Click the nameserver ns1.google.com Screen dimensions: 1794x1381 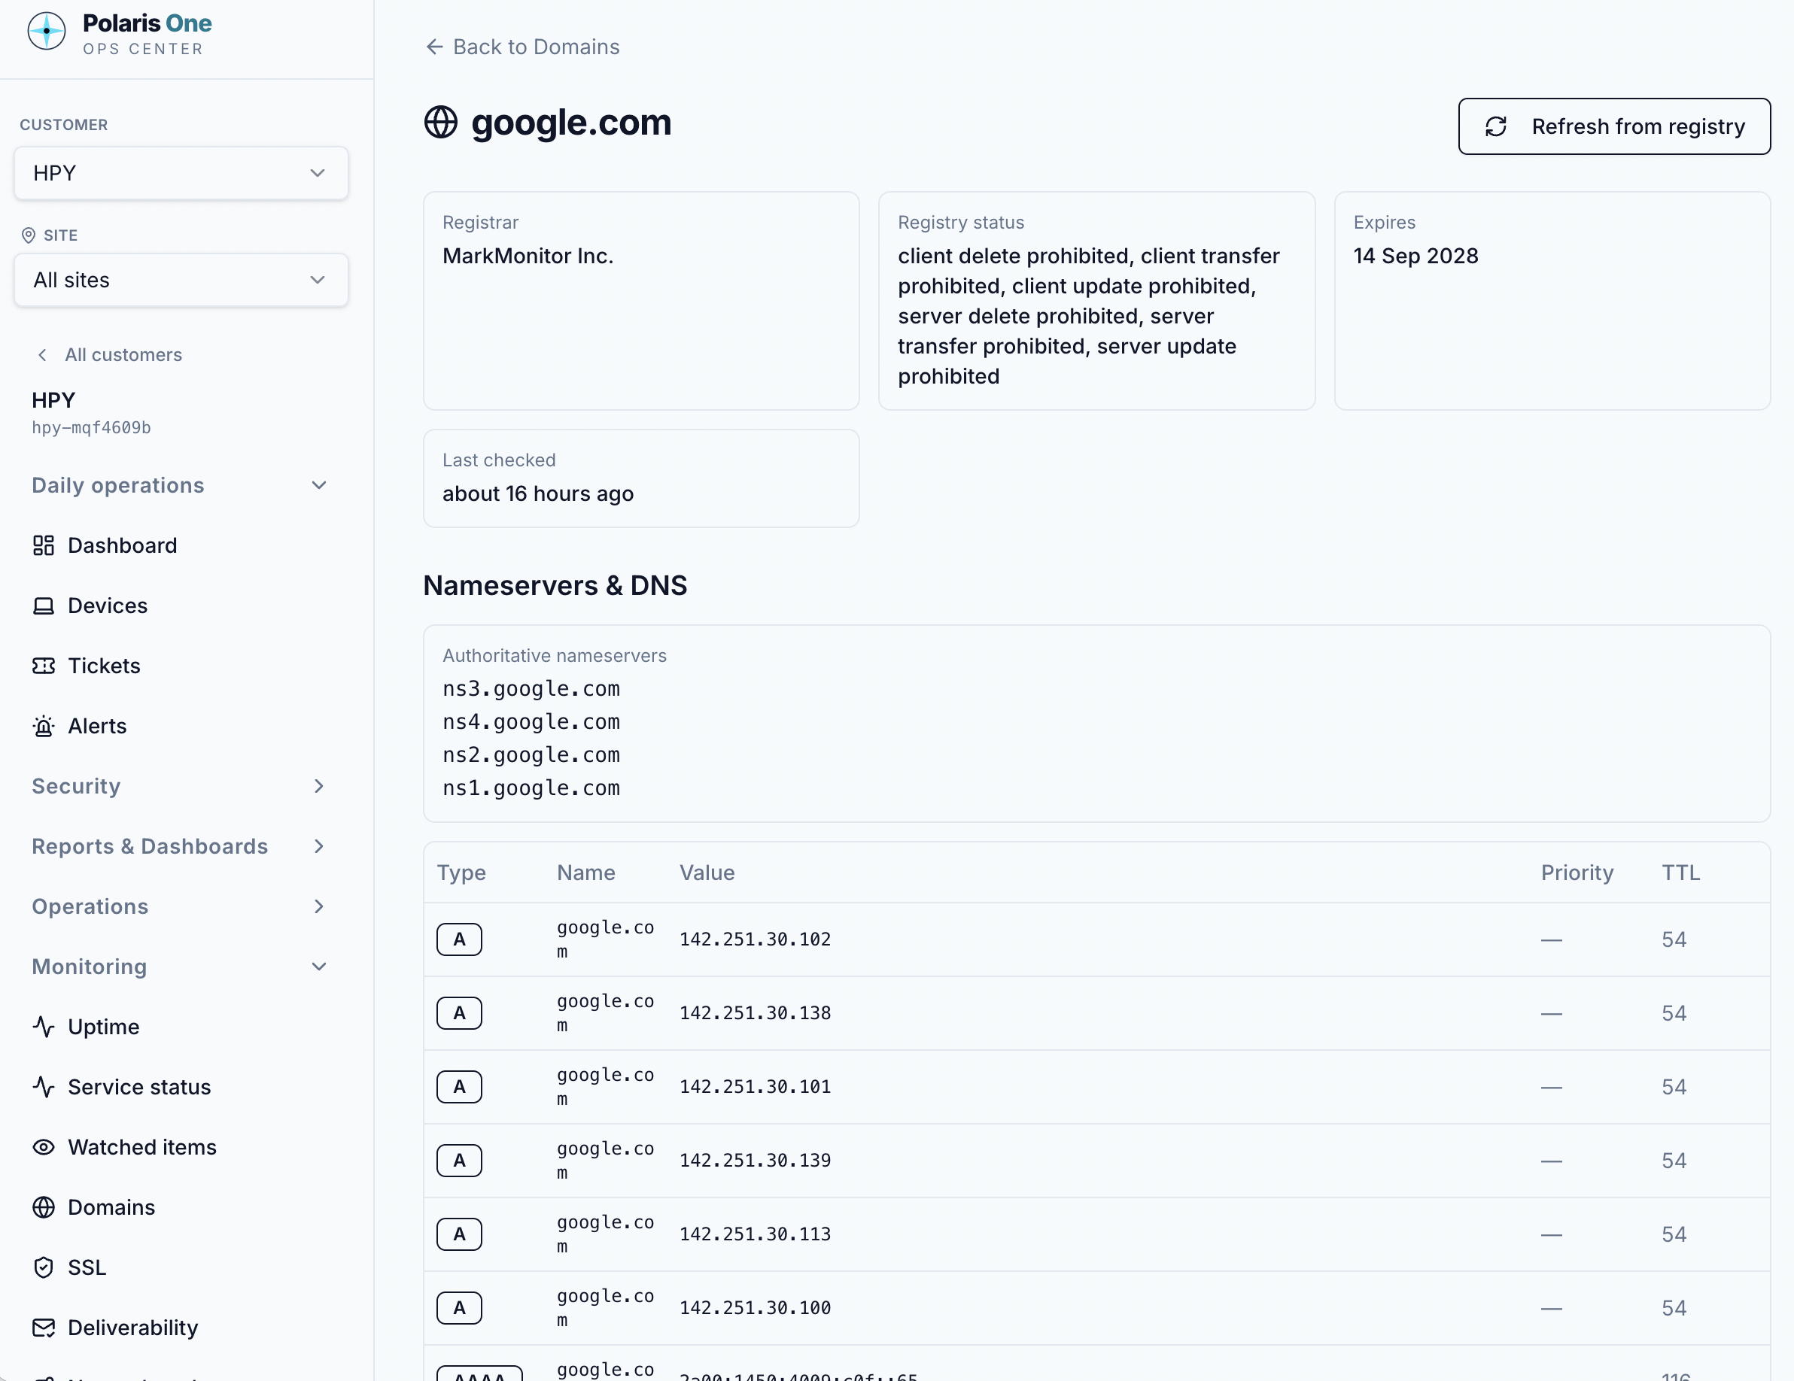click(x=531, y=788)
